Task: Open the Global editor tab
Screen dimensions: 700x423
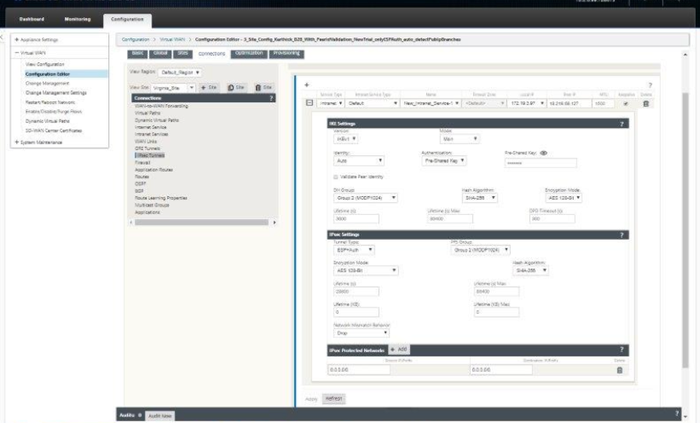Action: (x=160, y=54)
